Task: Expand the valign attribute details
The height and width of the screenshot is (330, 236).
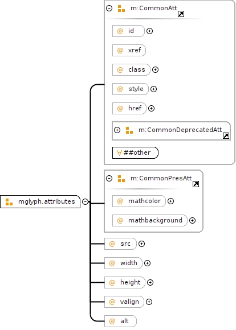Action: coord(149,302)
